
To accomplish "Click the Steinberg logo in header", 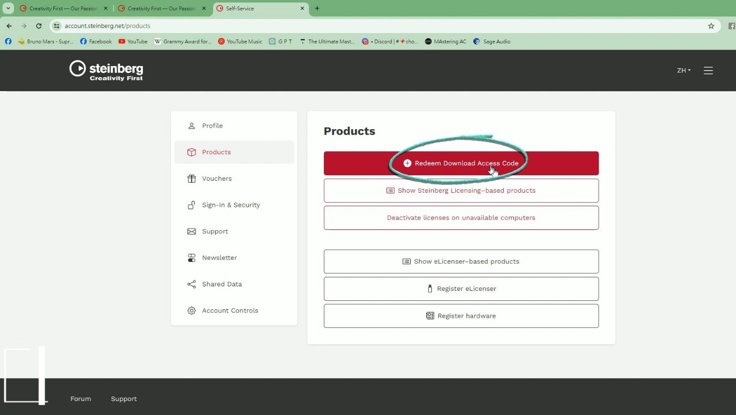I will point(106,71).
